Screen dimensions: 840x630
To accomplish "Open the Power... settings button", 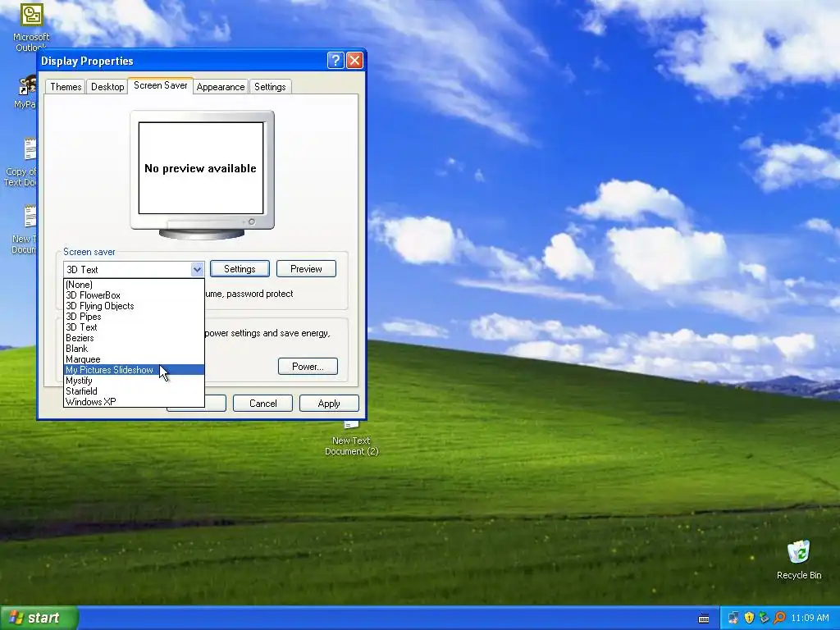I will 308,367.
